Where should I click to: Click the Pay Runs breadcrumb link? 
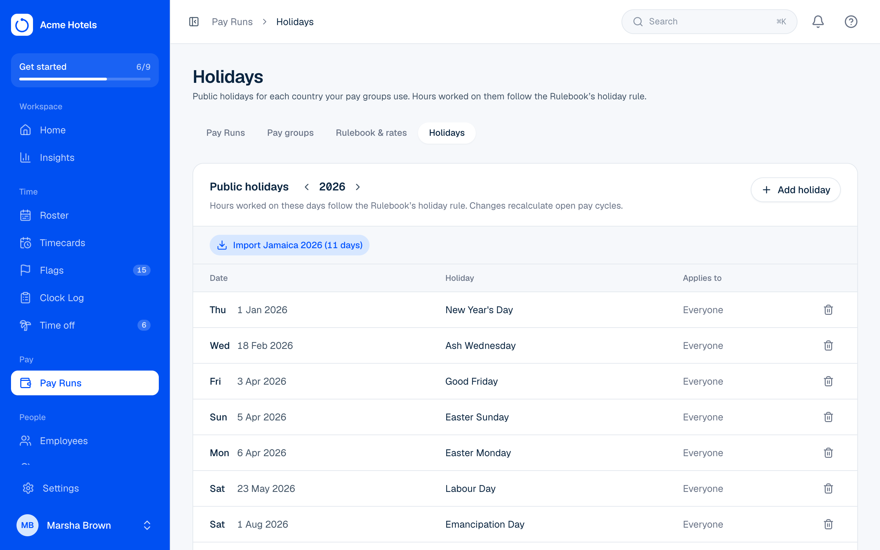232,22
